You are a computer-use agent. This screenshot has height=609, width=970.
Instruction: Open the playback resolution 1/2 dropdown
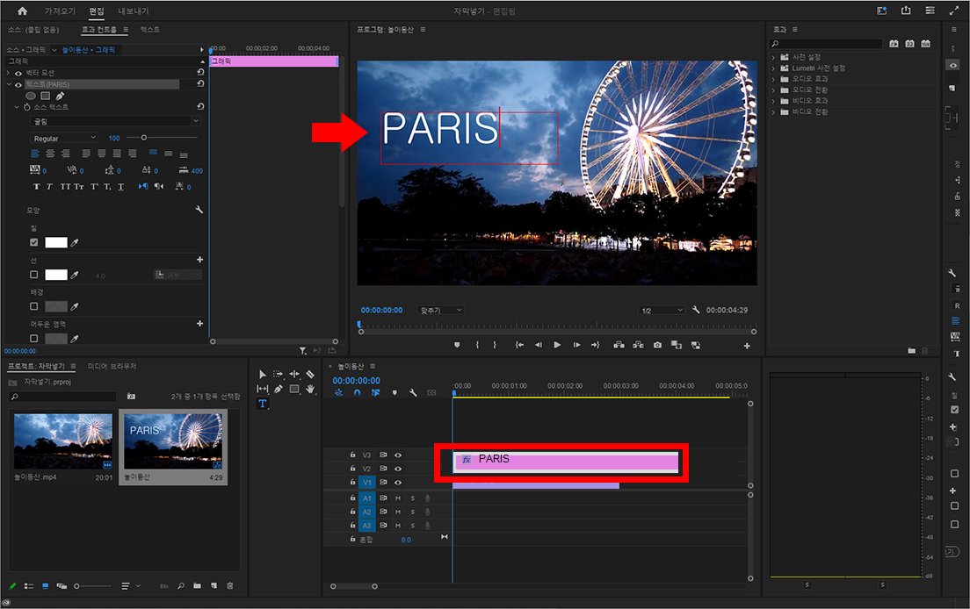(x=662, y=310)
